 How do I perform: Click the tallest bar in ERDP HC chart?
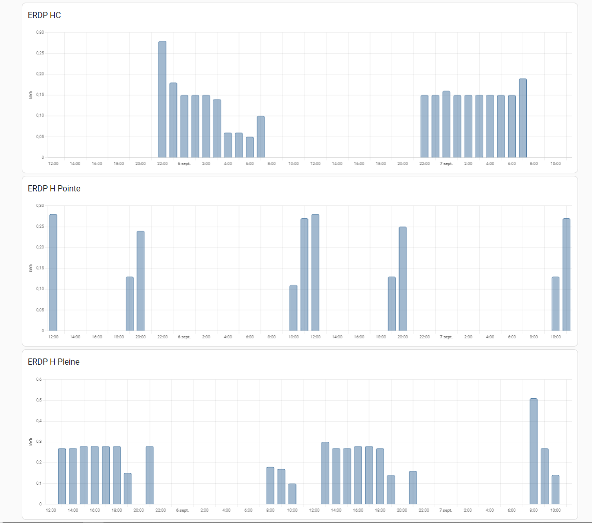(x=162, y=99)
